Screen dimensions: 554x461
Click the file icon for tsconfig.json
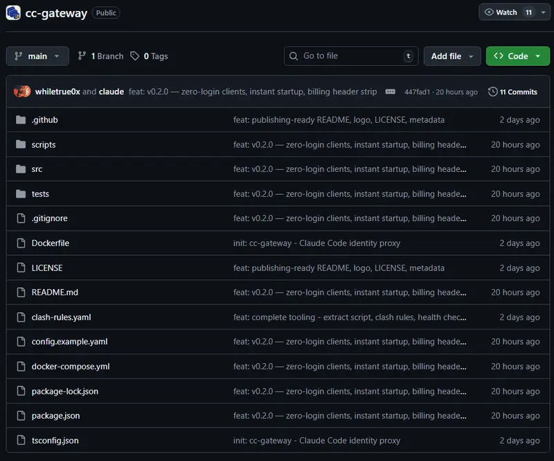[21, 440]
